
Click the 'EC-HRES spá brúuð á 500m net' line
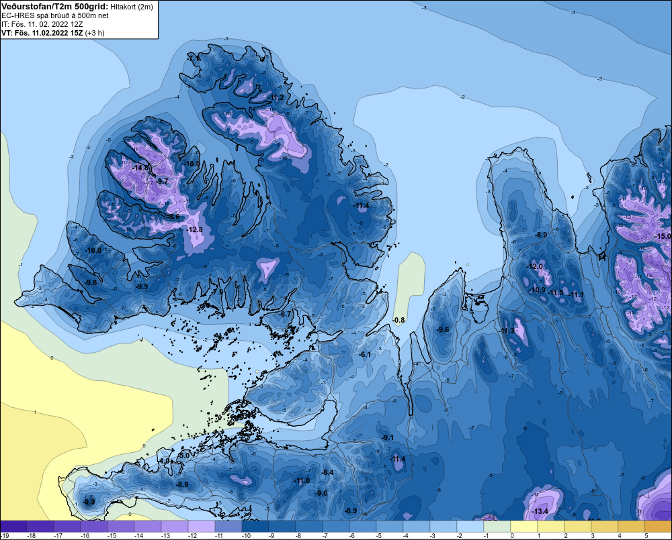click(x=55, y=15)
